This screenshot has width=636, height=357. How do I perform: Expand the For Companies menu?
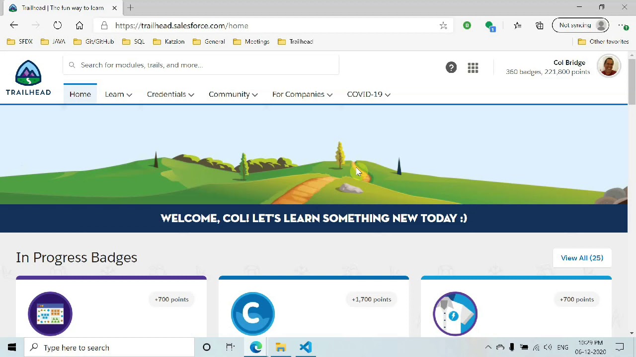tap(302, 94)
